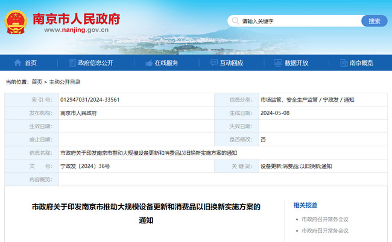The width and height of the screenshot is (392, 242).
Task: Click the document icon beside 政府信息公开
Action: click(x=72, y=63)
